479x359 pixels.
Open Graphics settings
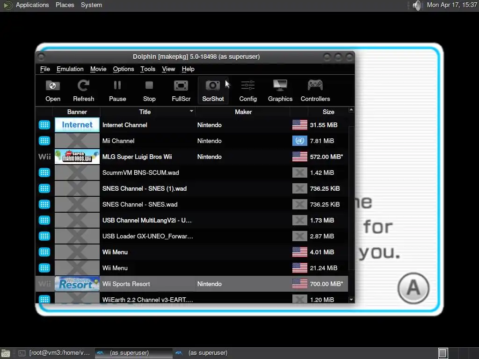click(x=280, y=91)
